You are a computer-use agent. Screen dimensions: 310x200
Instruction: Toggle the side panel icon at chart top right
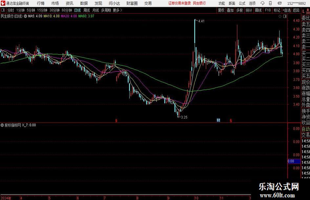pos(285,16)
